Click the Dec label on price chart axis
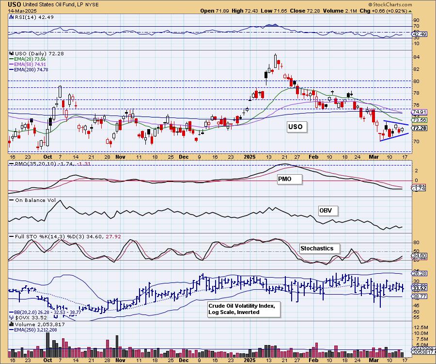Screen dimensions: 436x364 (184, 157)
